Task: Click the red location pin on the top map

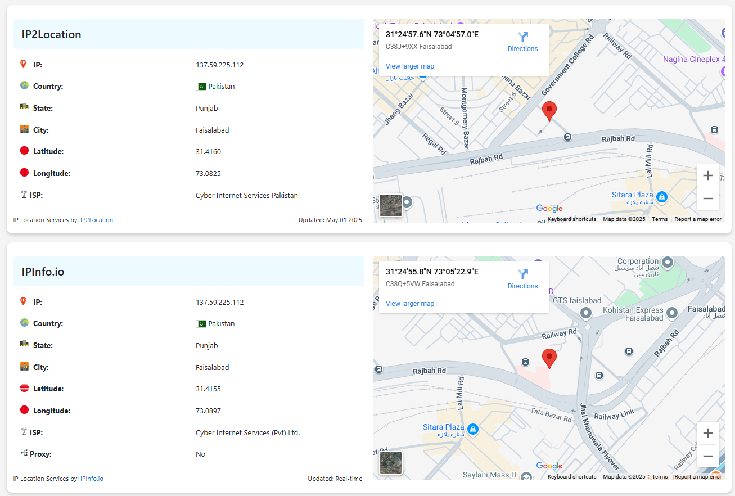Action: pos(549,111)
